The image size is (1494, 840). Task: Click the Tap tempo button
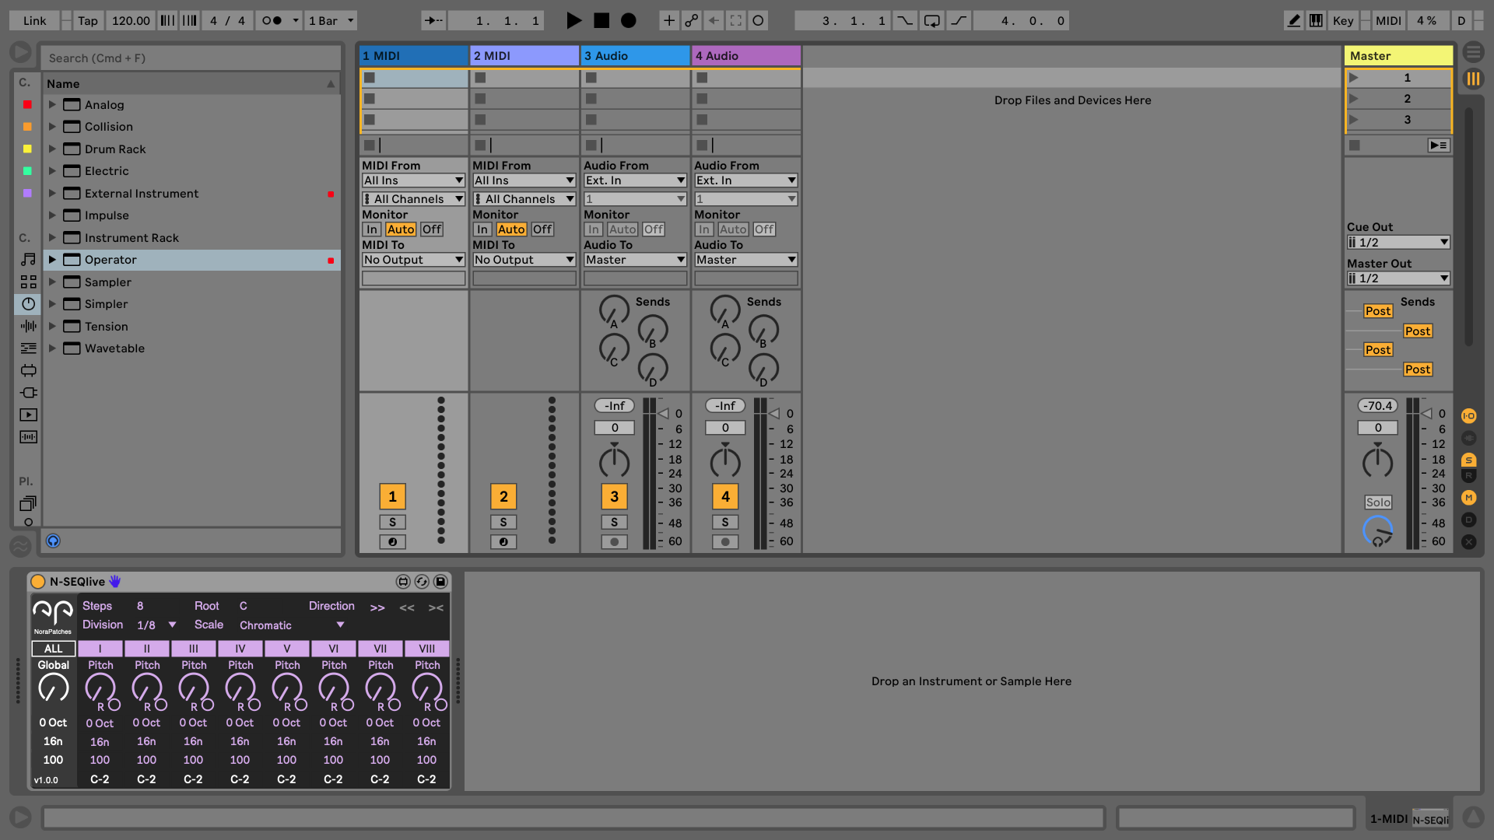click(88, 21)
